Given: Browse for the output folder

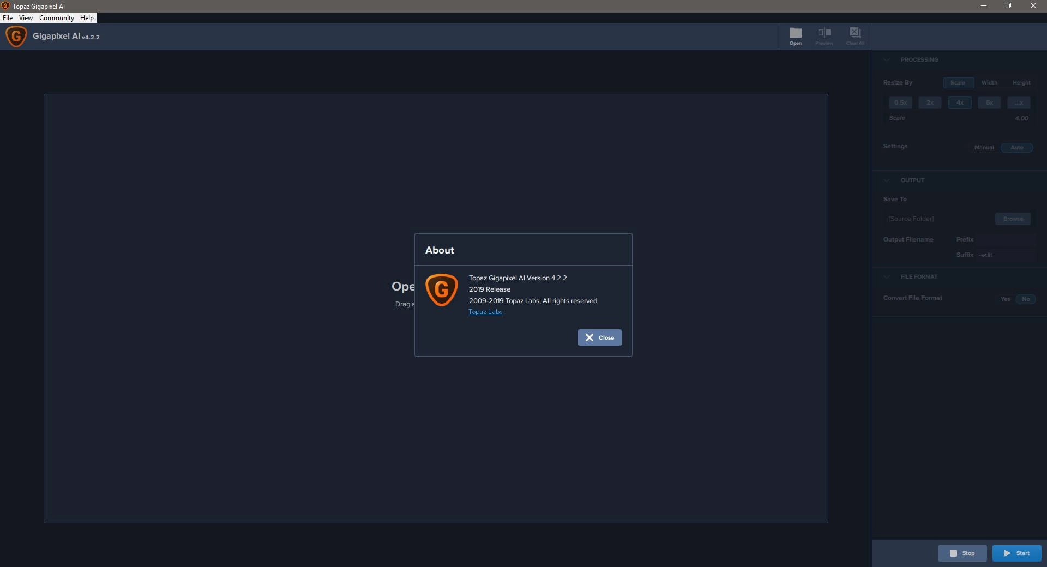Looking at the screenshot, I should (1013, 219).
